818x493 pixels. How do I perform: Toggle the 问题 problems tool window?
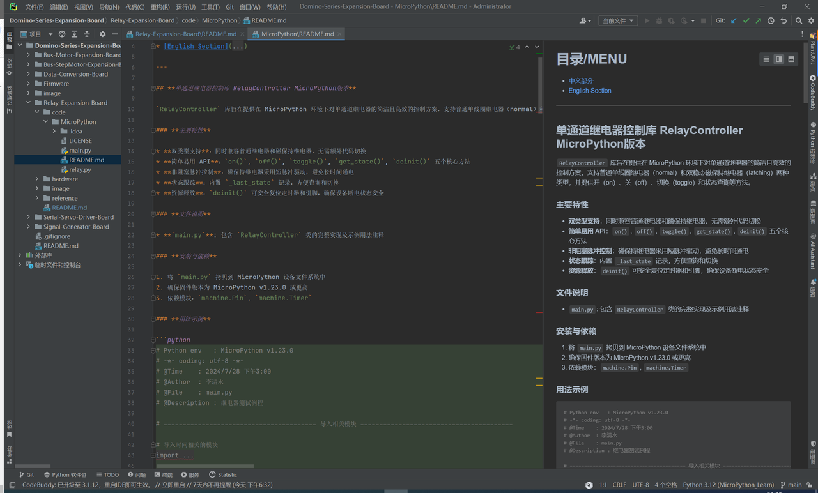(137, 474)
